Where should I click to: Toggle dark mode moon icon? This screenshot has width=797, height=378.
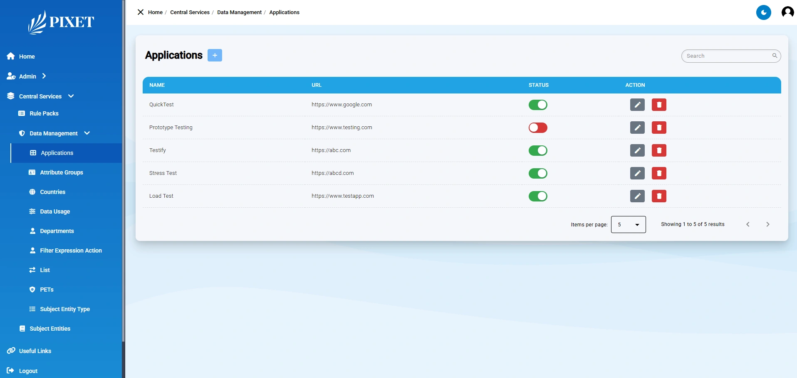pos(763,12)
